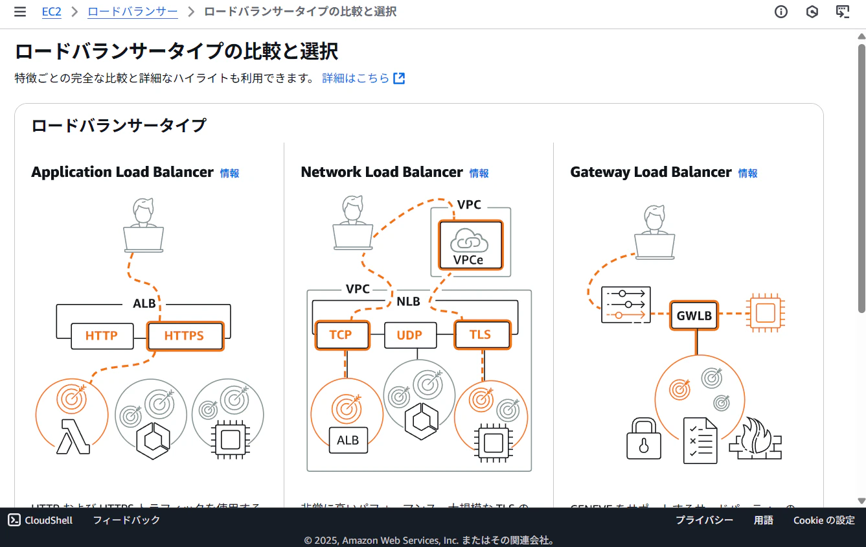Click the user icon in the Network Load Balancer diagram
The width and height of the screenshot is (866, 547).
point(353,222)
